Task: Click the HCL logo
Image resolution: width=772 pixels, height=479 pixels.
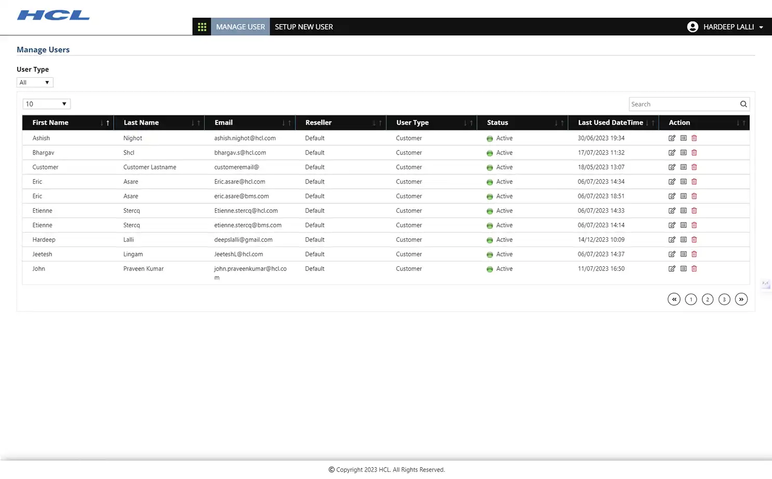Action: (x=53, y=15)
